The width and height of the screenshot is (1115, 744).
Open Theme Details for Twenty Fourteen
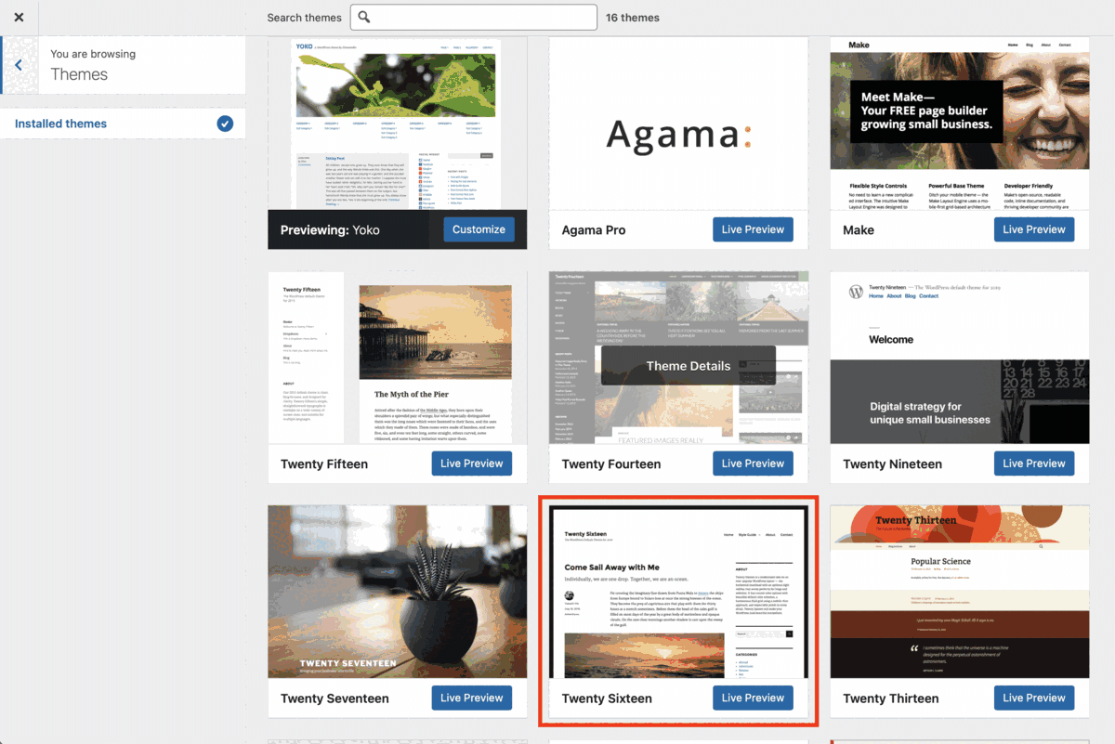[689, 366]
